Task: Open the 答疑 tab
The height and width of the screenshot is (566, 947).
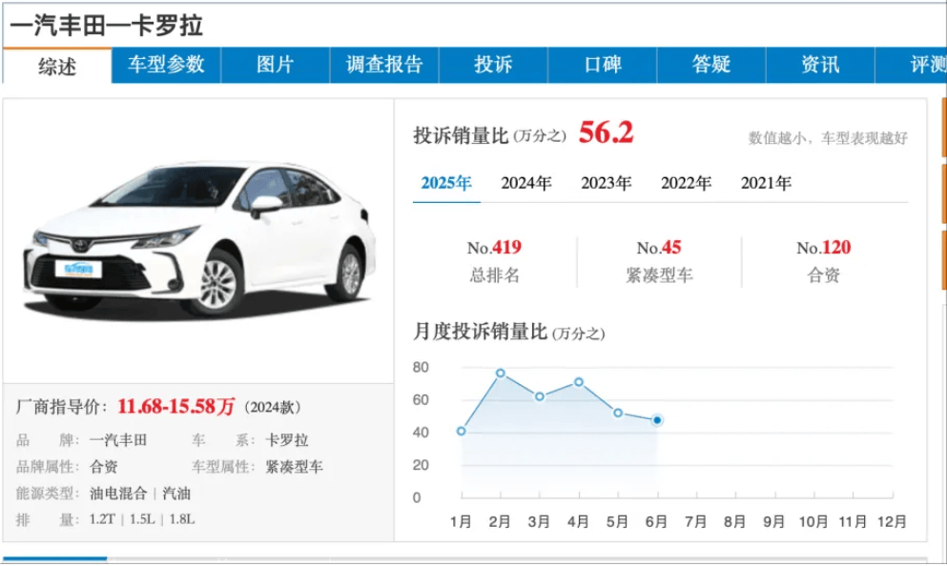Action: [712, 64]
